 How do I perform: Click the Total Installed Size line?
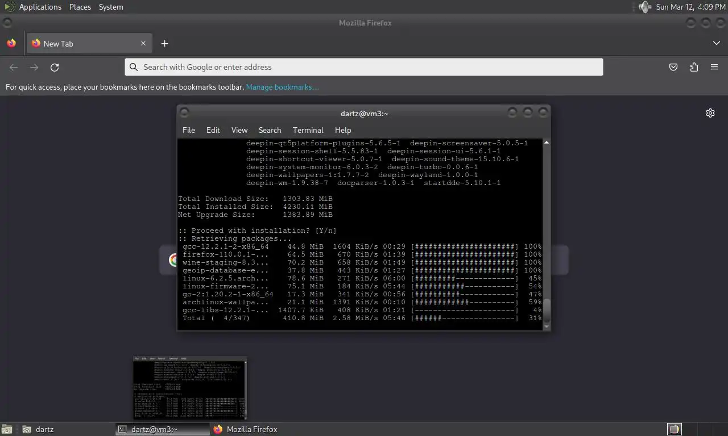(x=255, y=207)
